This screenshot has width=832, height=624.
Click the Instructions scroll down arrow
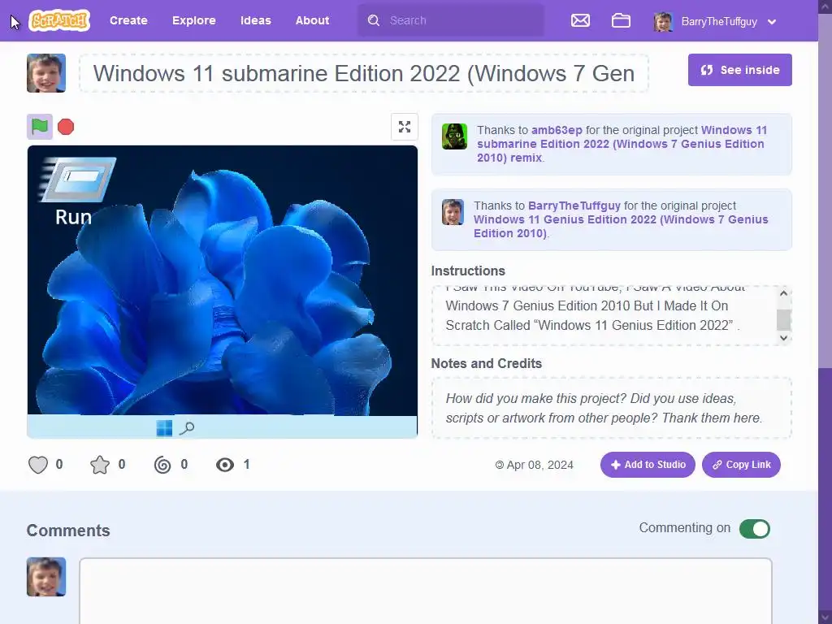[784, 338]
